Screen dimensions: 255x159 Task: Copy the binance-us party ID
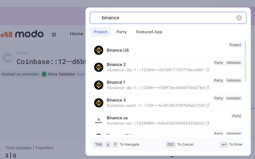tap(207, 123)
